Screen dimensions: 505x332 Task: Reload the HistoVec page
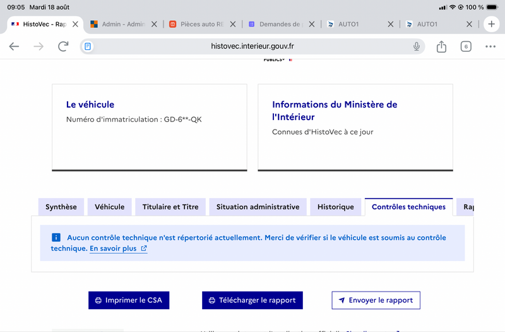[63, 46]
